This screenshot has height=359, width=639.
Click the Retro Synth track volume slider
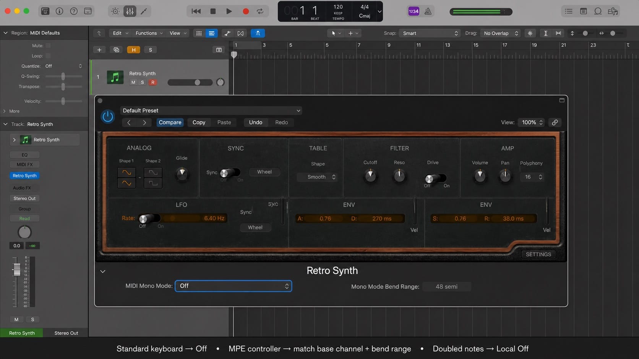[190, 82]
